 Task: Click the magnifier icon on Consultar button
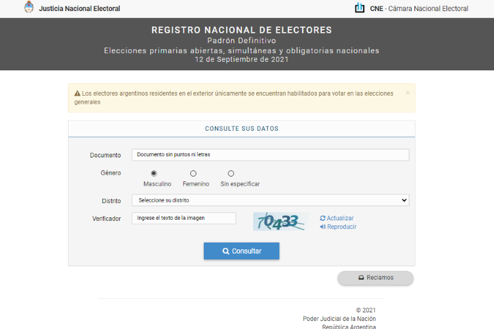coord(226,251)
